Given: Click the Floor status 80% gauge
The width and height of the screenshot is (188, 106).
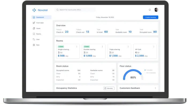Looking at the screenshot, I should [133, 75].
